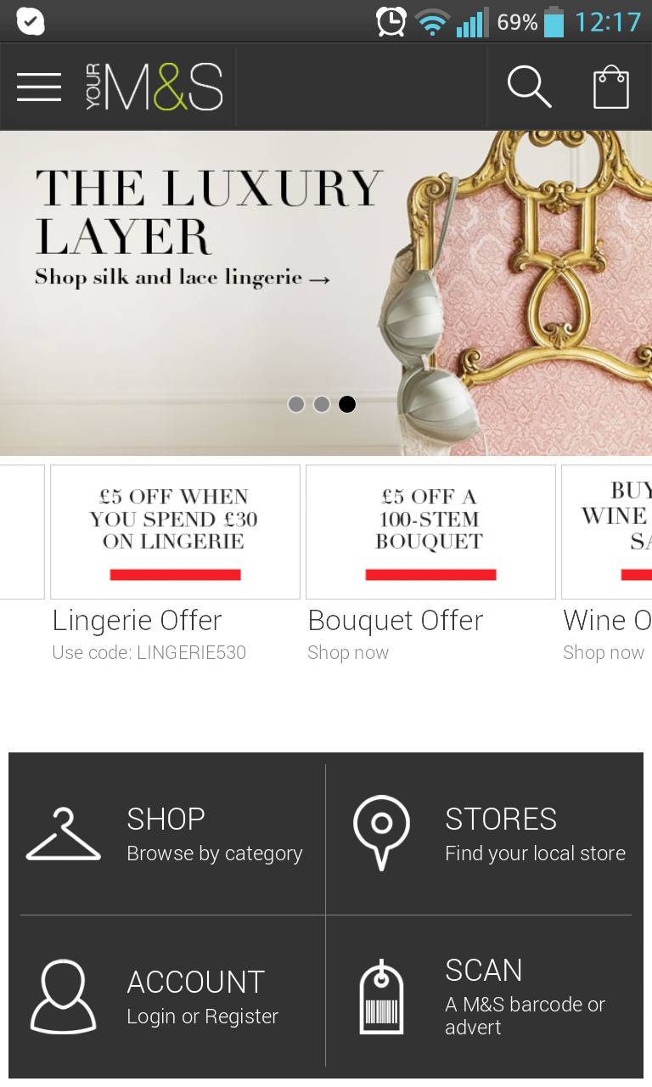Viewport: 652px width, 1087px height.
Task: Select the third active carousel dot
Action: coord(347,404)
